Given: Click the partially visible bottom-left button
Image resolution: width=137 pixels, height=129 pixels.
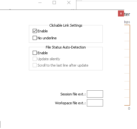Looking at the screenshot, I should 0,125.
